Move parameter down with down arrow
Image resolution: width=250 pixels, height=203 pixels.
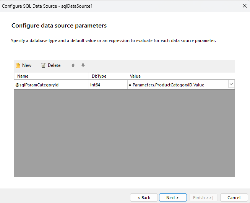(83, 65)
